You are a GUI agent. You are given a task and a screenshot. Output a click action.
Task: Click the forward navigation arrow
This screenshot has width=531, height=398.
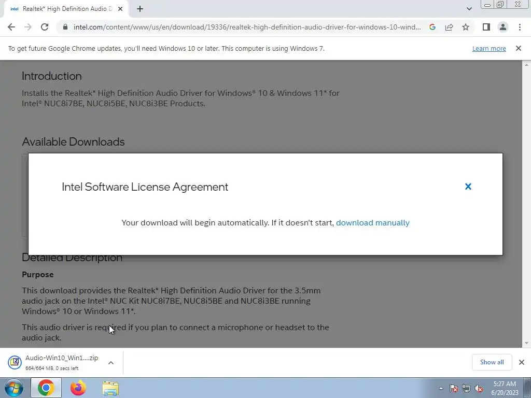tap(28, 27)
